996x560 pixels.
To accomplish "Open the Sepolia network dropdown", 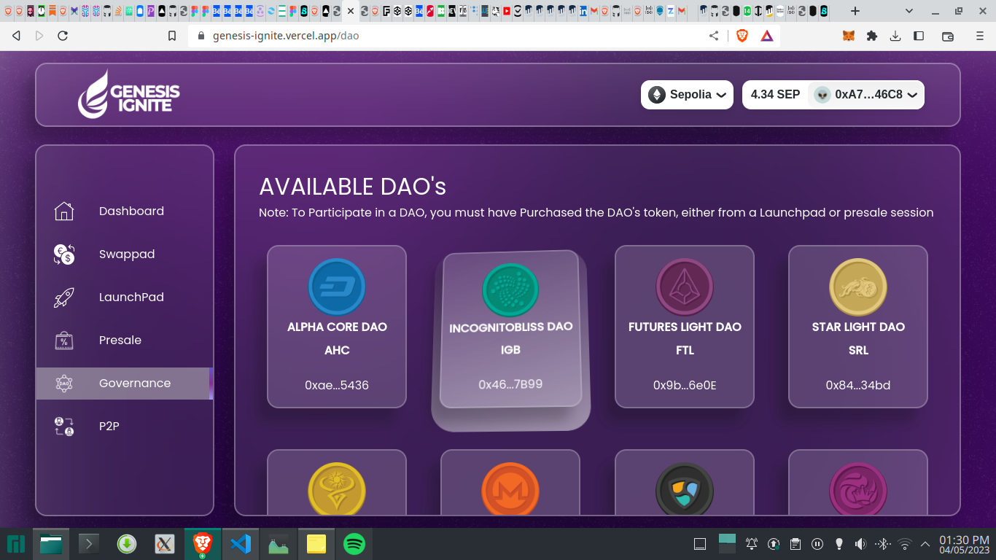I will point(687,95).
